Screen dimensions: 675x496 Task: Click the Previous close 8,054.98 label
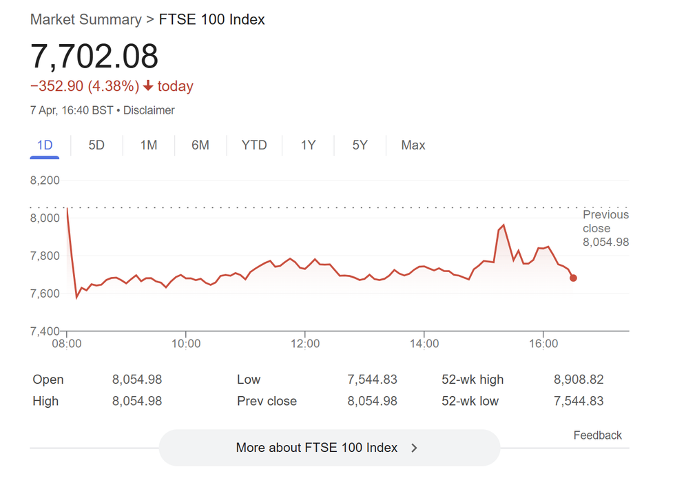[605, 228]
